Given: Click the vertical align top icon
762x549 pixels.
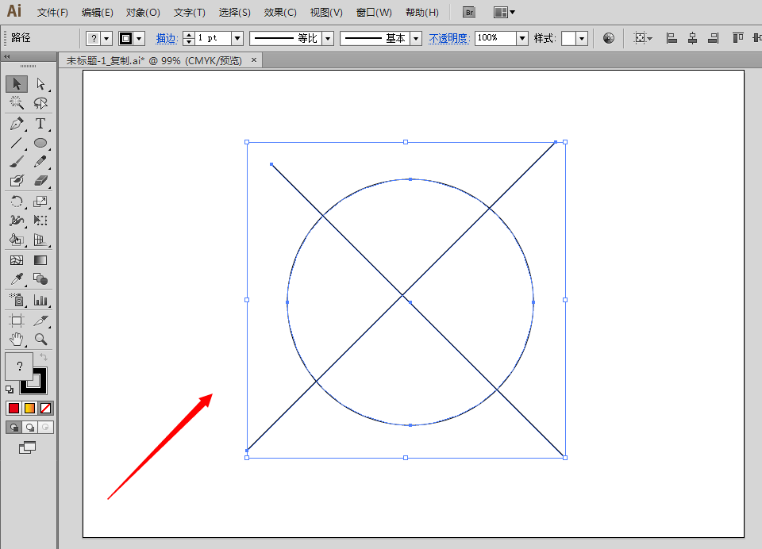Looking at the screenshot, I should coord(737,38).
